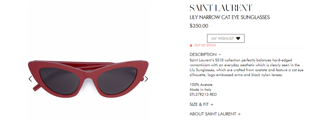This screenshot has height=120, width=321.
Task: Expand Size & Fit using the plus sign
Action: click(212, 104)
